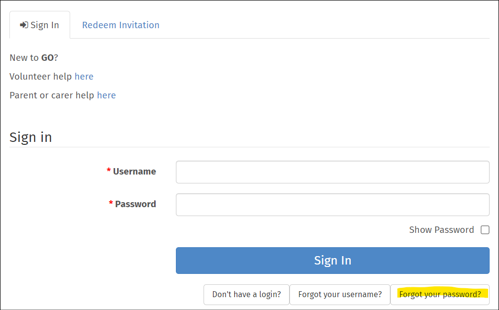Screen dimensions: 499x310
Task: Click the large Sign in heading
Action: point(31,137)
